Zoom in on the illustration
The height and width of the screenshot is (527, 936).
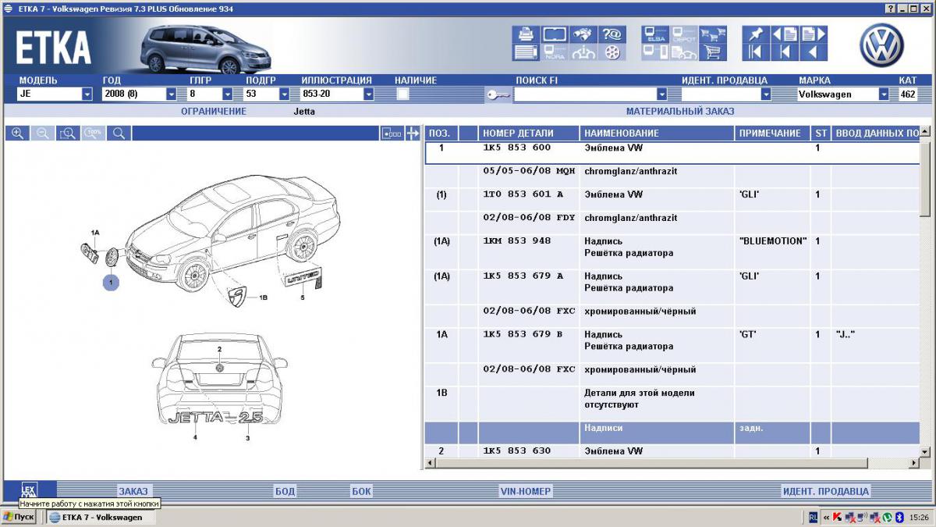click(17, 134)
